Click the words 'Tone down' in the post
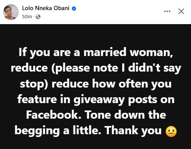This screenshot has width=191, height=149. pos(115,115)
